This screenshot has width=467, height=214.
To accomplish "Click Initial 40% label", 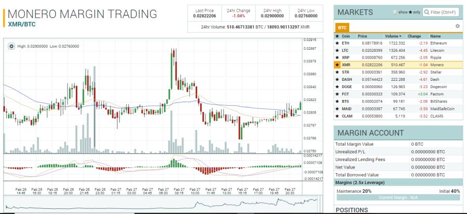I will point(449,191).
